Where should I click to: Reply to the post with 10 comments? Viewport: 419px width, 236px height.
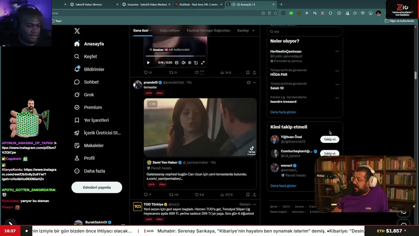(x=148, y=72)
